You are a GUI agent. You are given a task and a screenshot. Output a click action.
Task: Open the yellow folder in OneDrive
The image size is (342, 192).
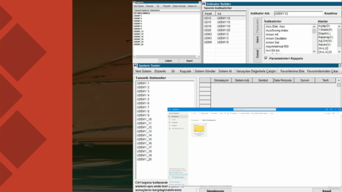(199, 129)
